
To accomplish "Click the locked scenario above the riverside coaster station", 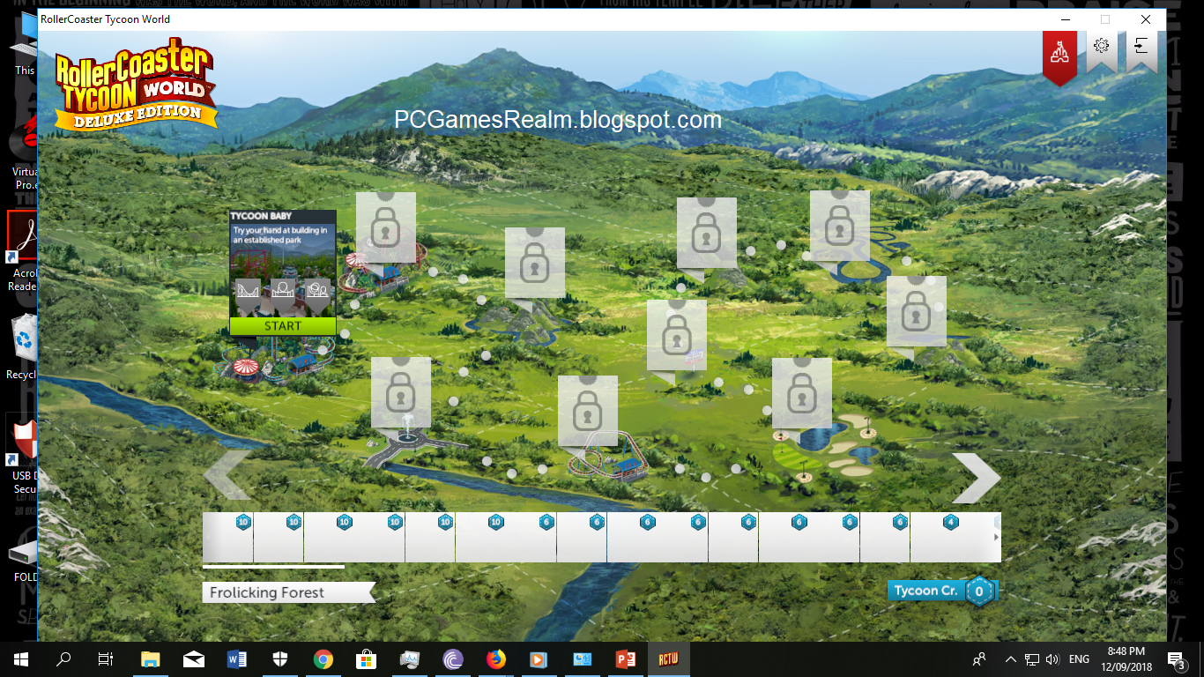I will [588, 413].
